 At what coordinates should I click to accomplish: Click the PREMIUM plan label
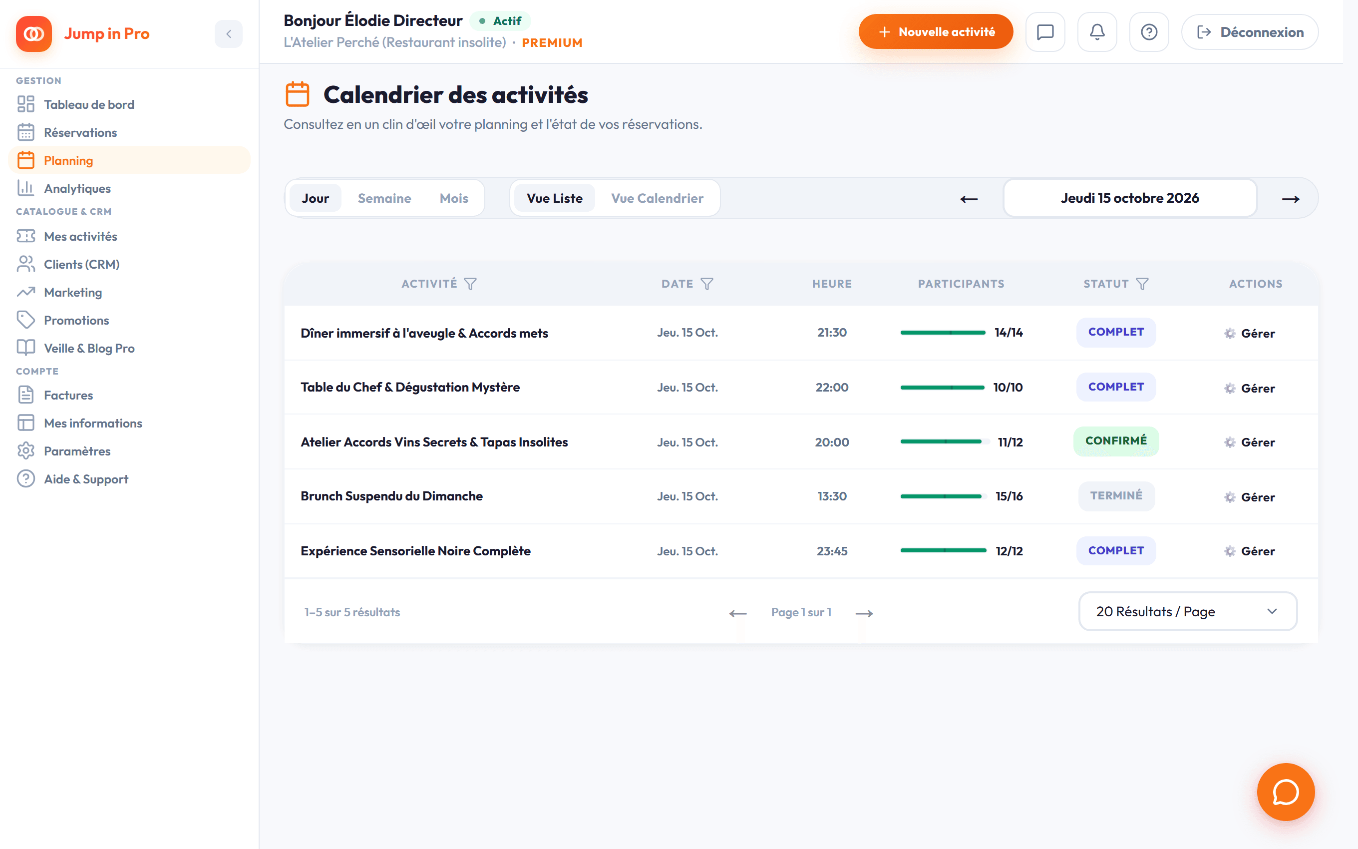point(552,42)
